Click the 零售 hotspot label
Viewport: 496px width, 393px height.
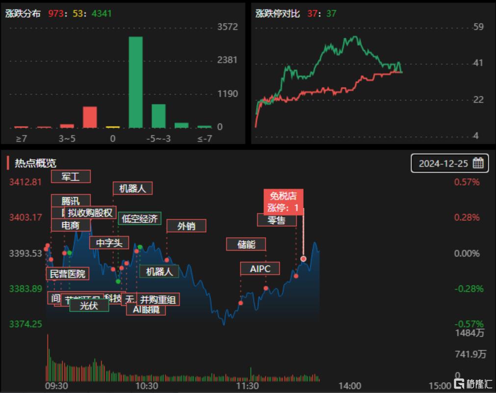[277, 220]
